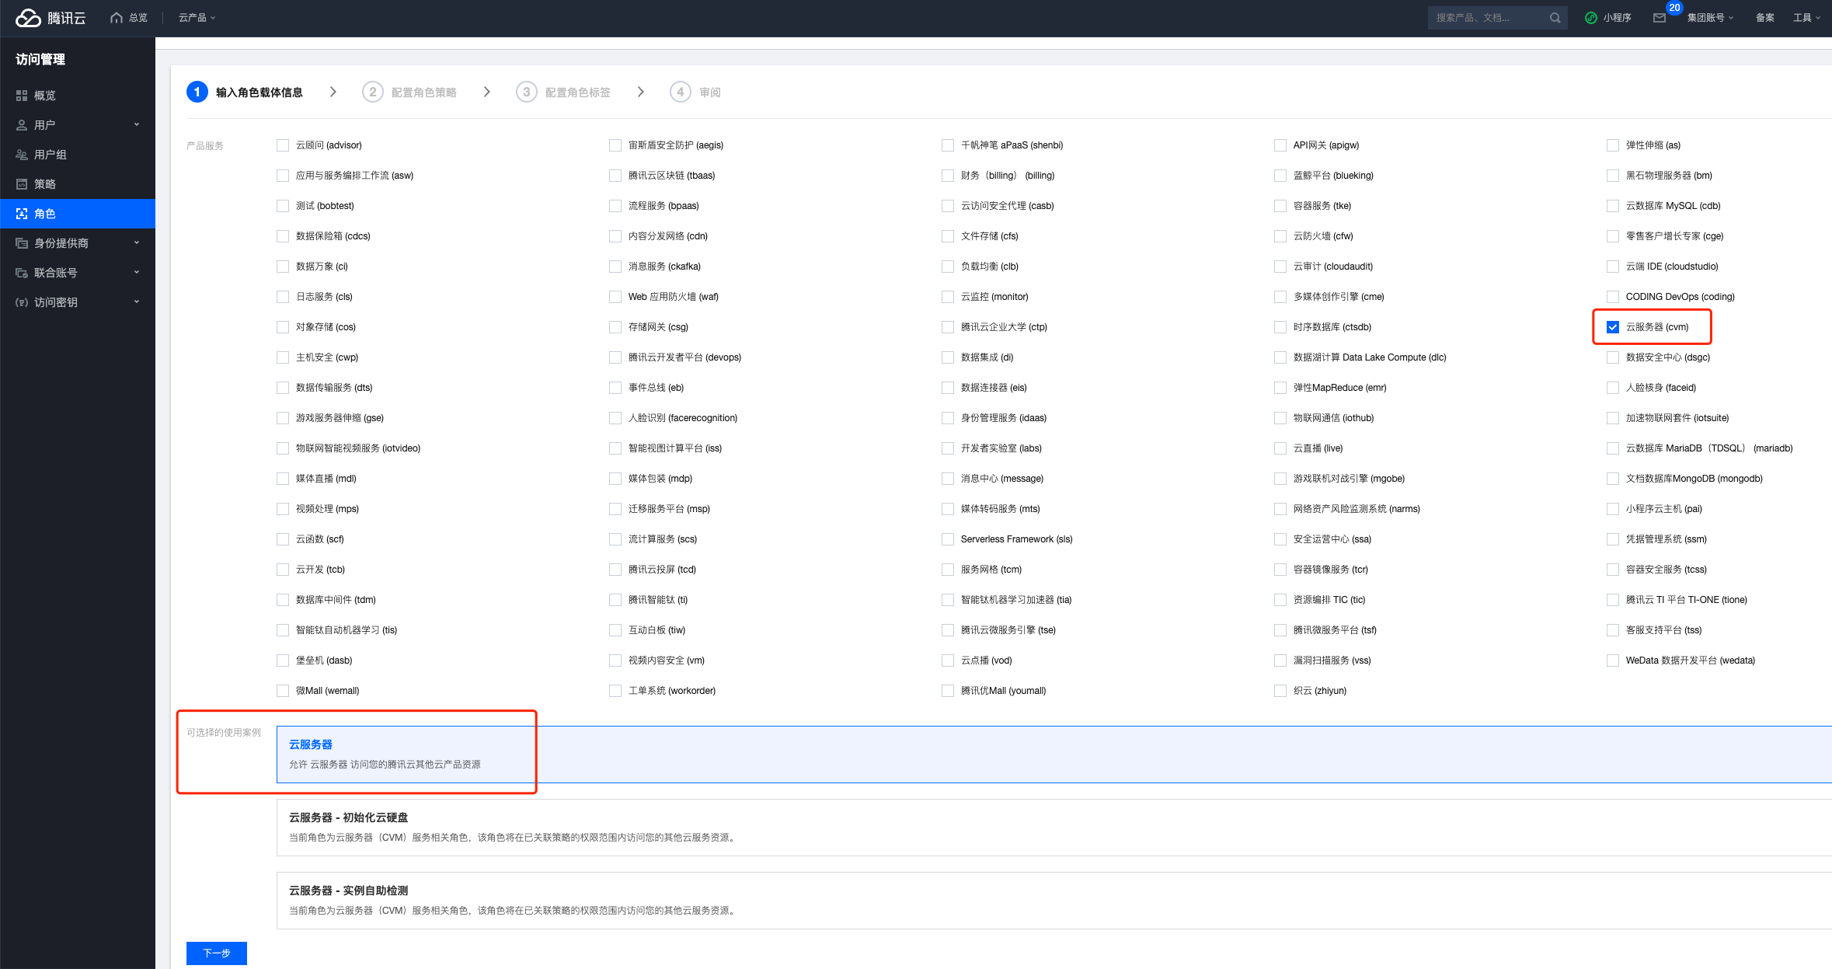This screenshot has height=969, width=1832.
Task: Check 云点播 (vod) checkbox
Action: point(948,661)
